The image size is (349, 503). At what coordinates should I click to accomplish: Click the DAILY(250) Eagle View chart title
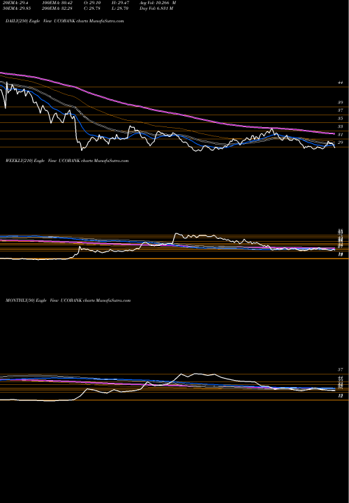[65, 21]
